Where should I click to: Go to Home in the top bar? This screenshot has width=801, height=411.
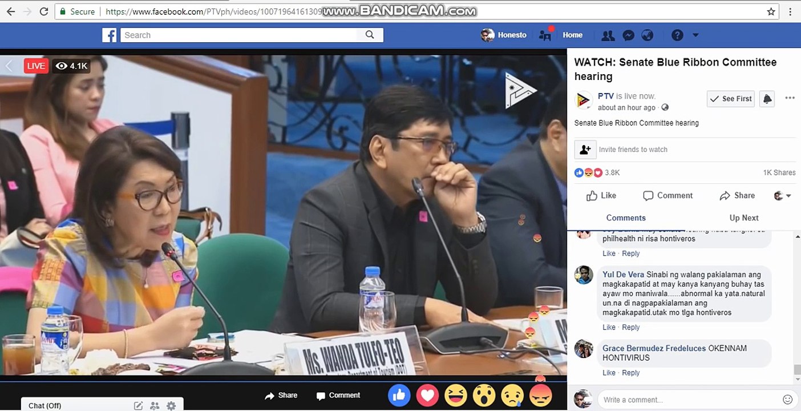point(572,35)
